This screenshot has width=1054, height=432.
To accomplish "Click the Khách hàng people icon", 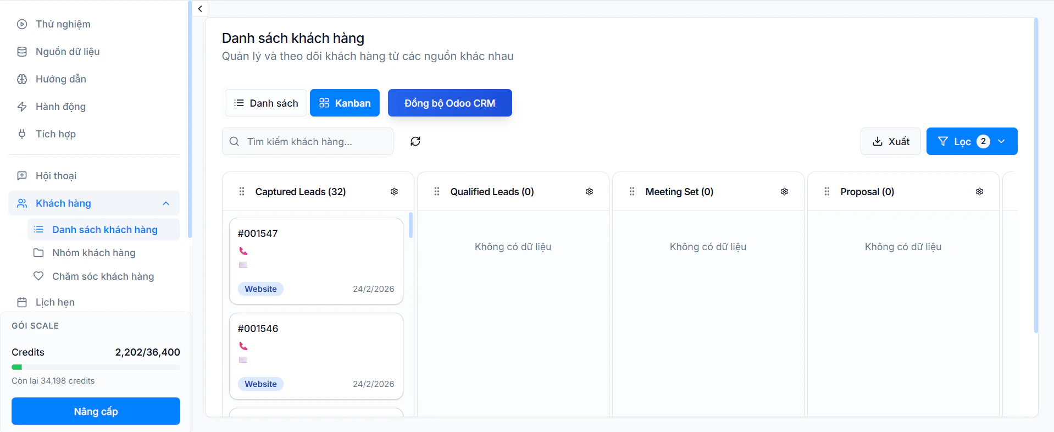I will click(22, 203).
